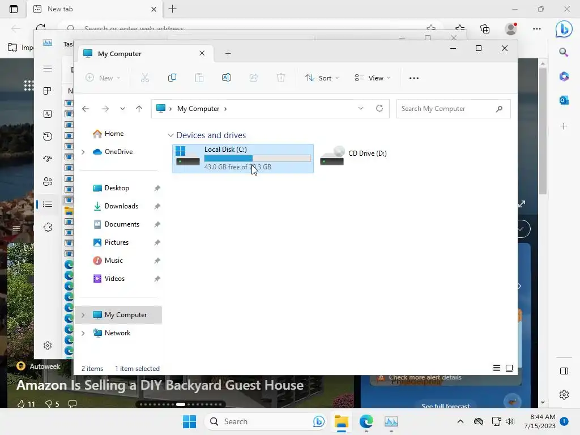Open Task Manager Startup apps page
Image resolution: width=580 pixels, height=435 pixels.
point(48,159)
